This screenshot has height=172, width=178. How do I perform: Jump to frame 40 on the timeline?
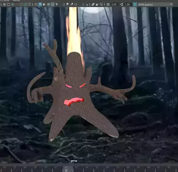coord(148,167)
